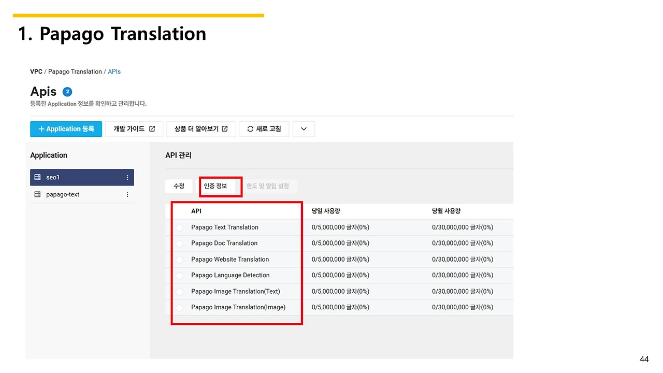The image size is (663, 373).
Task: Click the refresh arrows icon
Action: [x=250, y=129]
